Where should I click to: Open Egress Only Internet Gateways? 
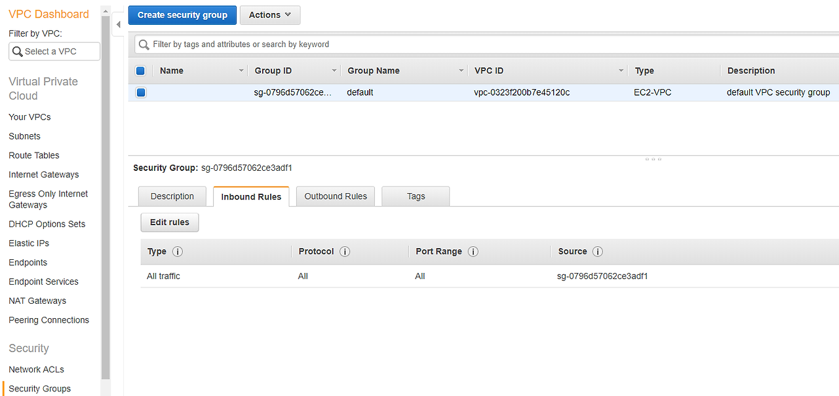pos(49,199)
